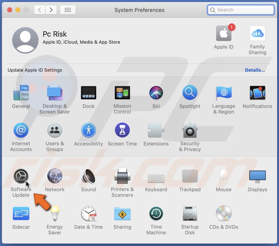Open Dock preferences

pos(88,93)
